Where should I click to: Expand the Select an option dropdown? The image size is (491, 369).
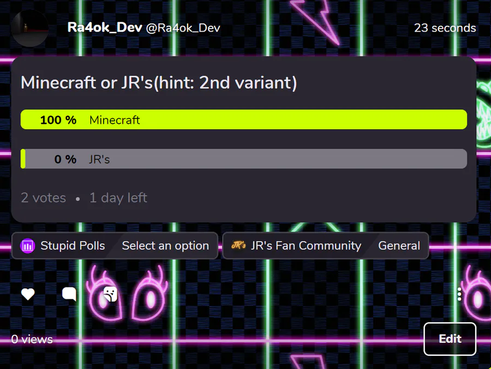coord(165,246)
